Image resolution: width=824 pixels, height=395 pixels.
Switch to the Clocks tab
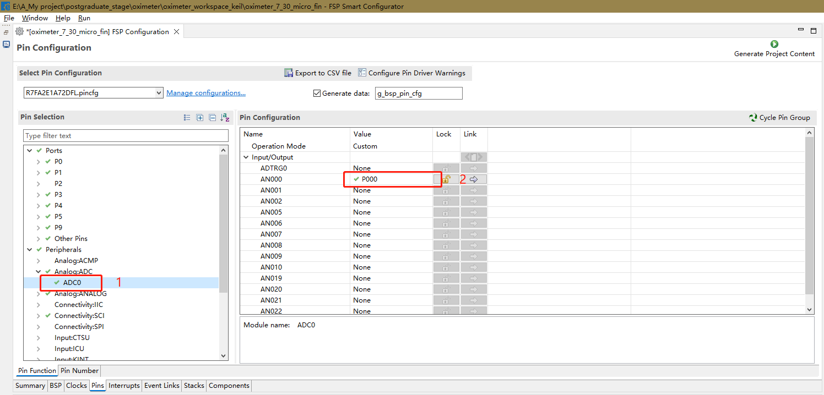point(76,386)
